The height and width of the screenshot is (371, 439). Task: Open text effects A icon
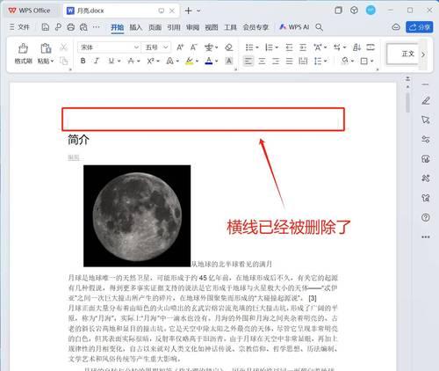tap(169, 61)
